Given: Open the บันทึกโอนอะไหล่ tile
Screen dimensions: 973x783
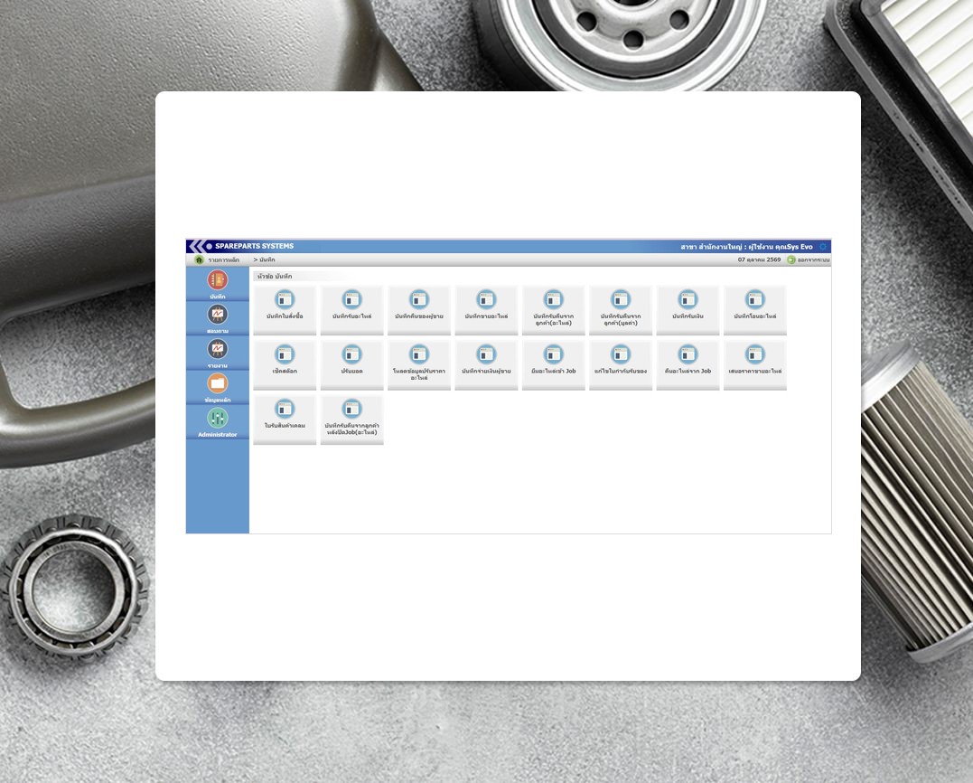Looking at the screenshot, I should (755, 310).
